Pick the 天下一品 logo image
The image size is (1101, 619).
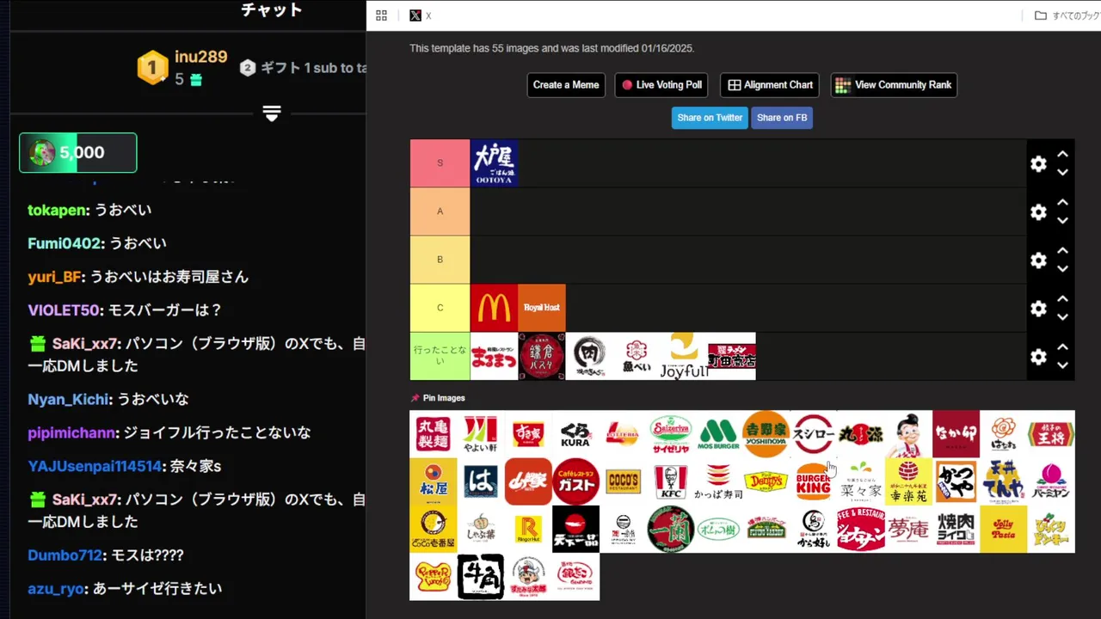click(575, 529)
